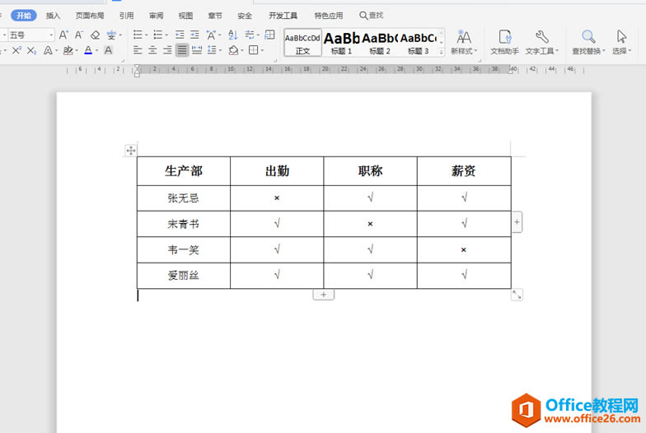Align text right
The height and width of the screenshot is (433, 646).
tap(167, 50)
